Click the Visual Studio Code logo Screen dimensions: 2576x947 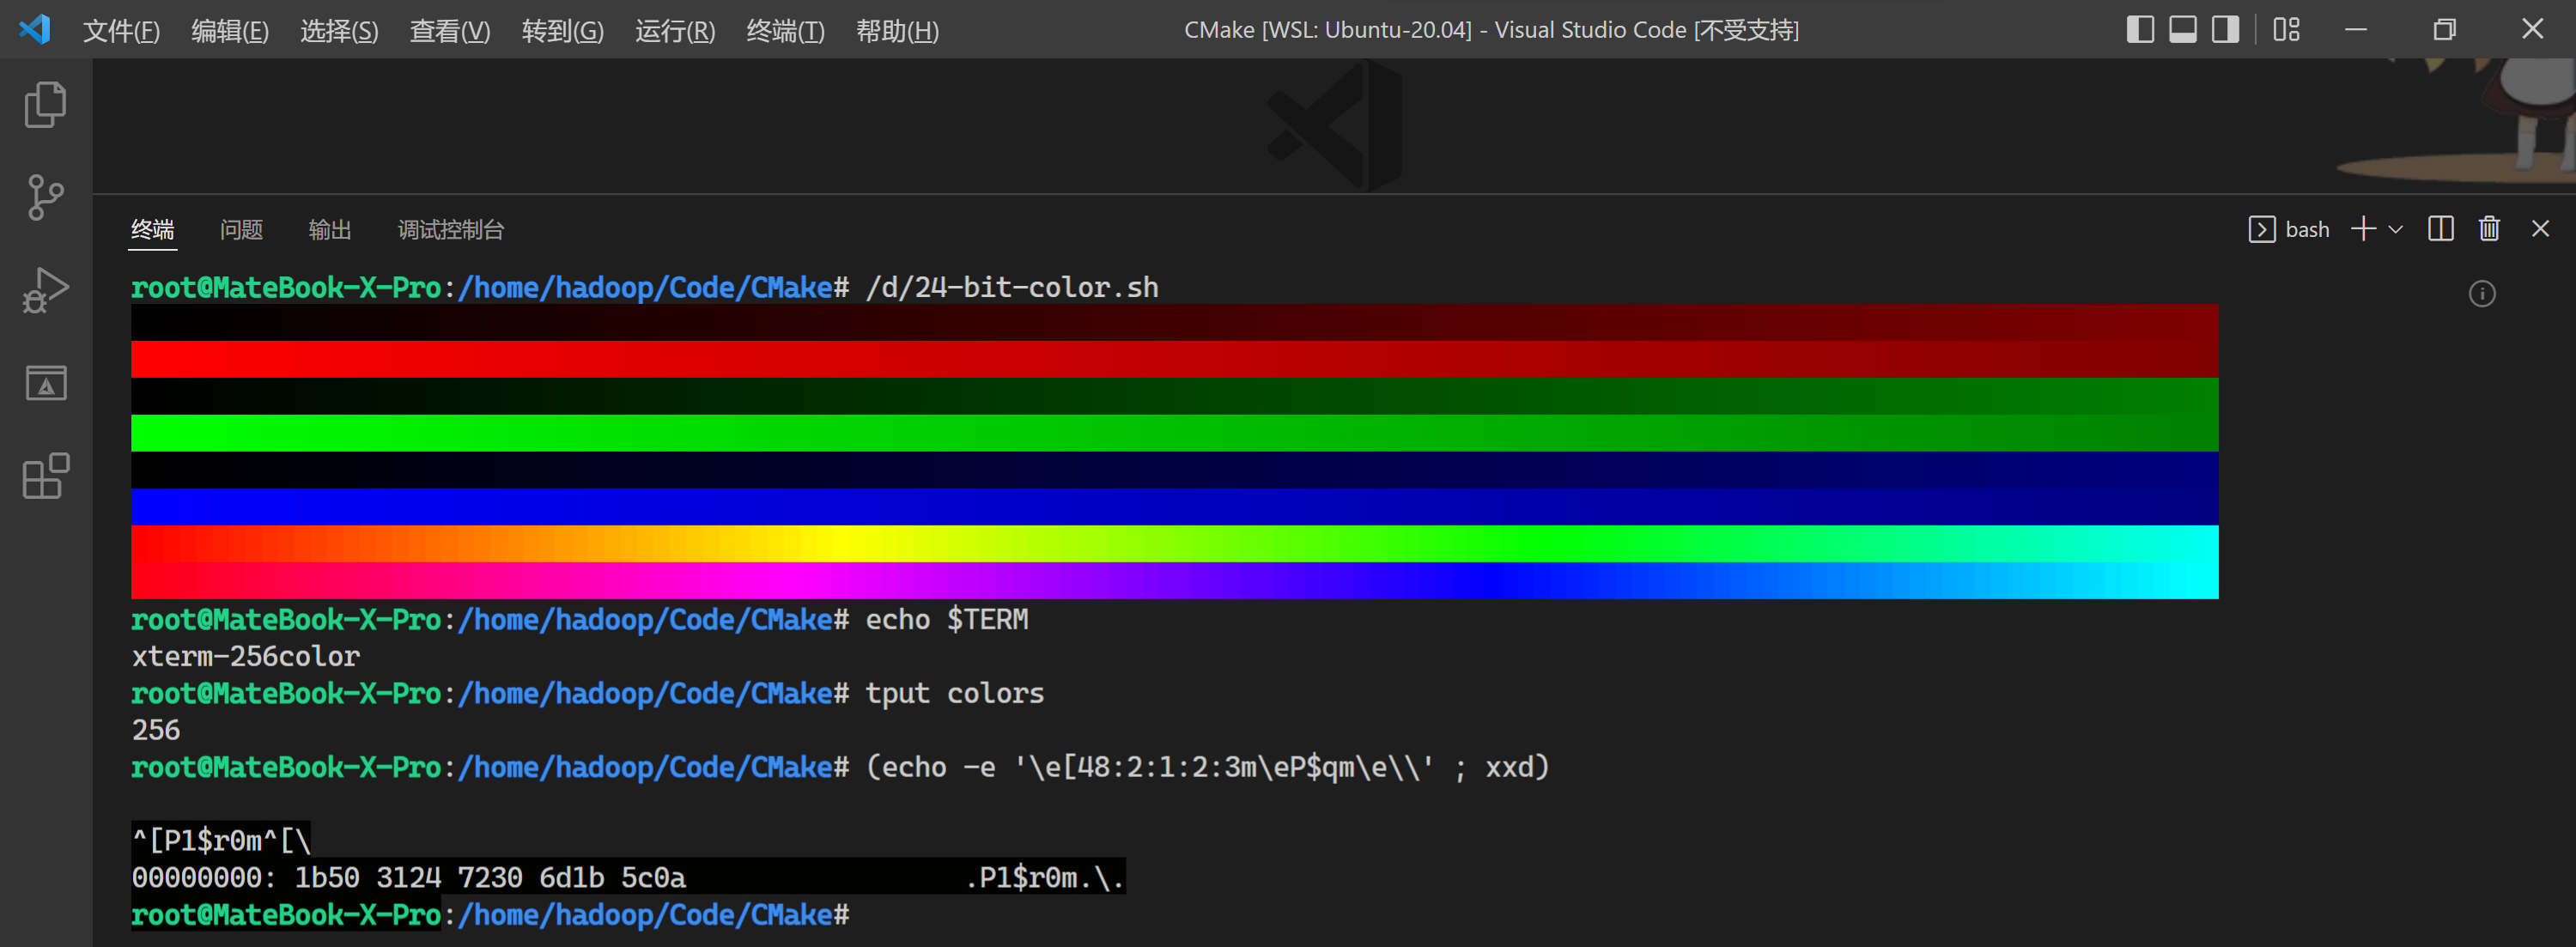pos(36,30)
